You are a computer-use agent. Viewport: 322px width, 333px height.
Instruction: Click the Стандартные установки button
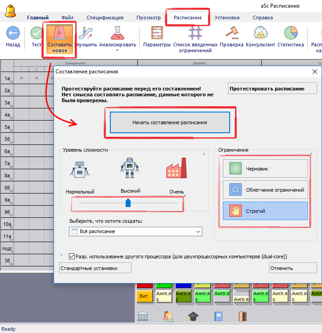point(95,268)
